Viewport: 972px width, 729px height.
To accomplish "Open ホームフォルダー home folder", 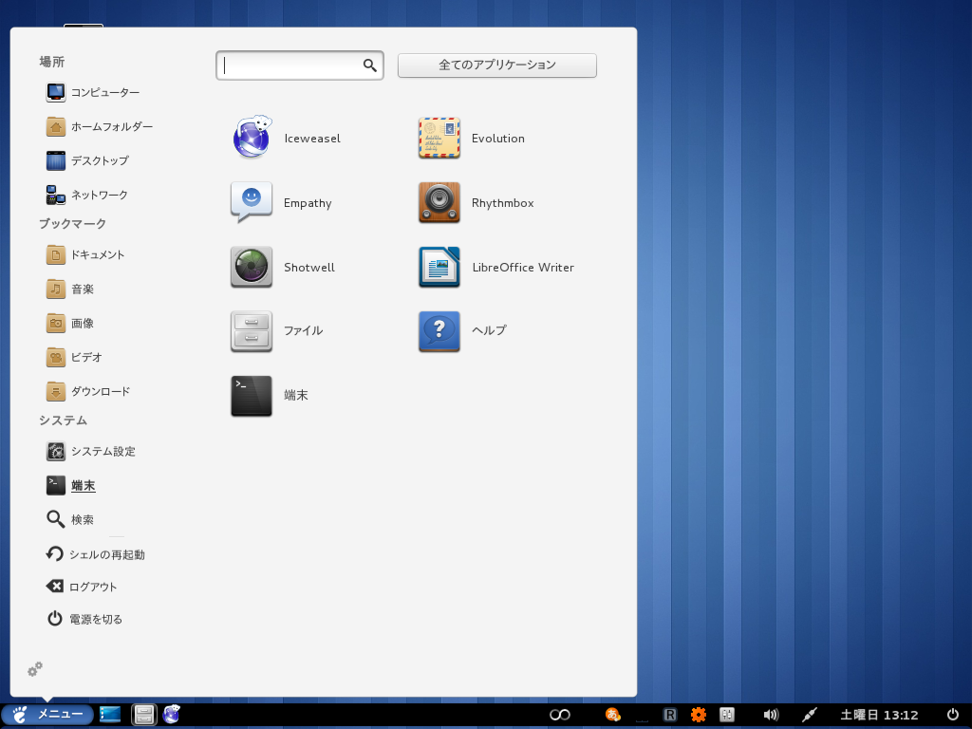I will click(x=99, y=126).
